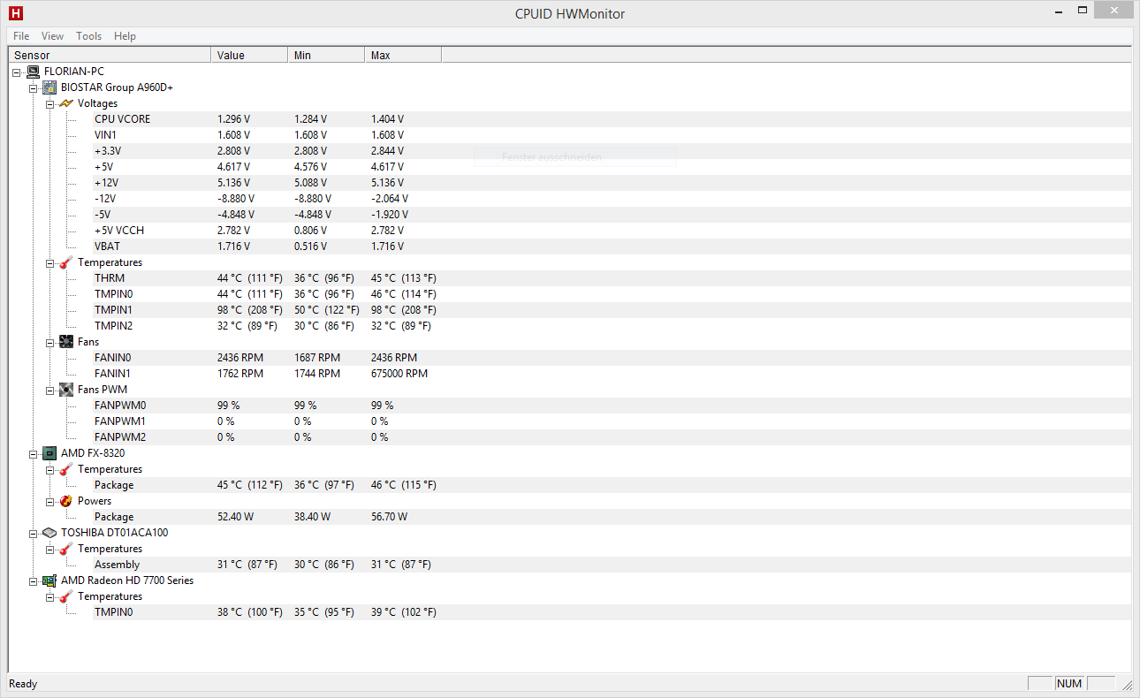Click the 1.296 V CPU VCORE value
This screenshot has height=698, width=1140.
click(233, 119)
